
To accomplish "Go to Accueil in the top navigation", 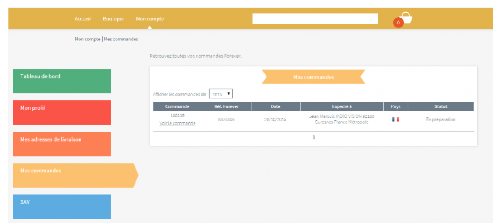I will [x=83, y=19].
